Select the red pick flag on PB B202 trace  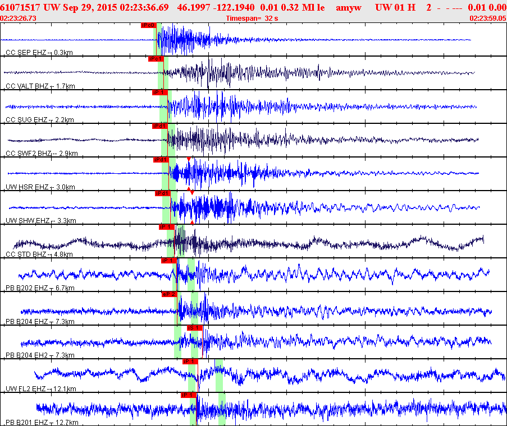168,261
